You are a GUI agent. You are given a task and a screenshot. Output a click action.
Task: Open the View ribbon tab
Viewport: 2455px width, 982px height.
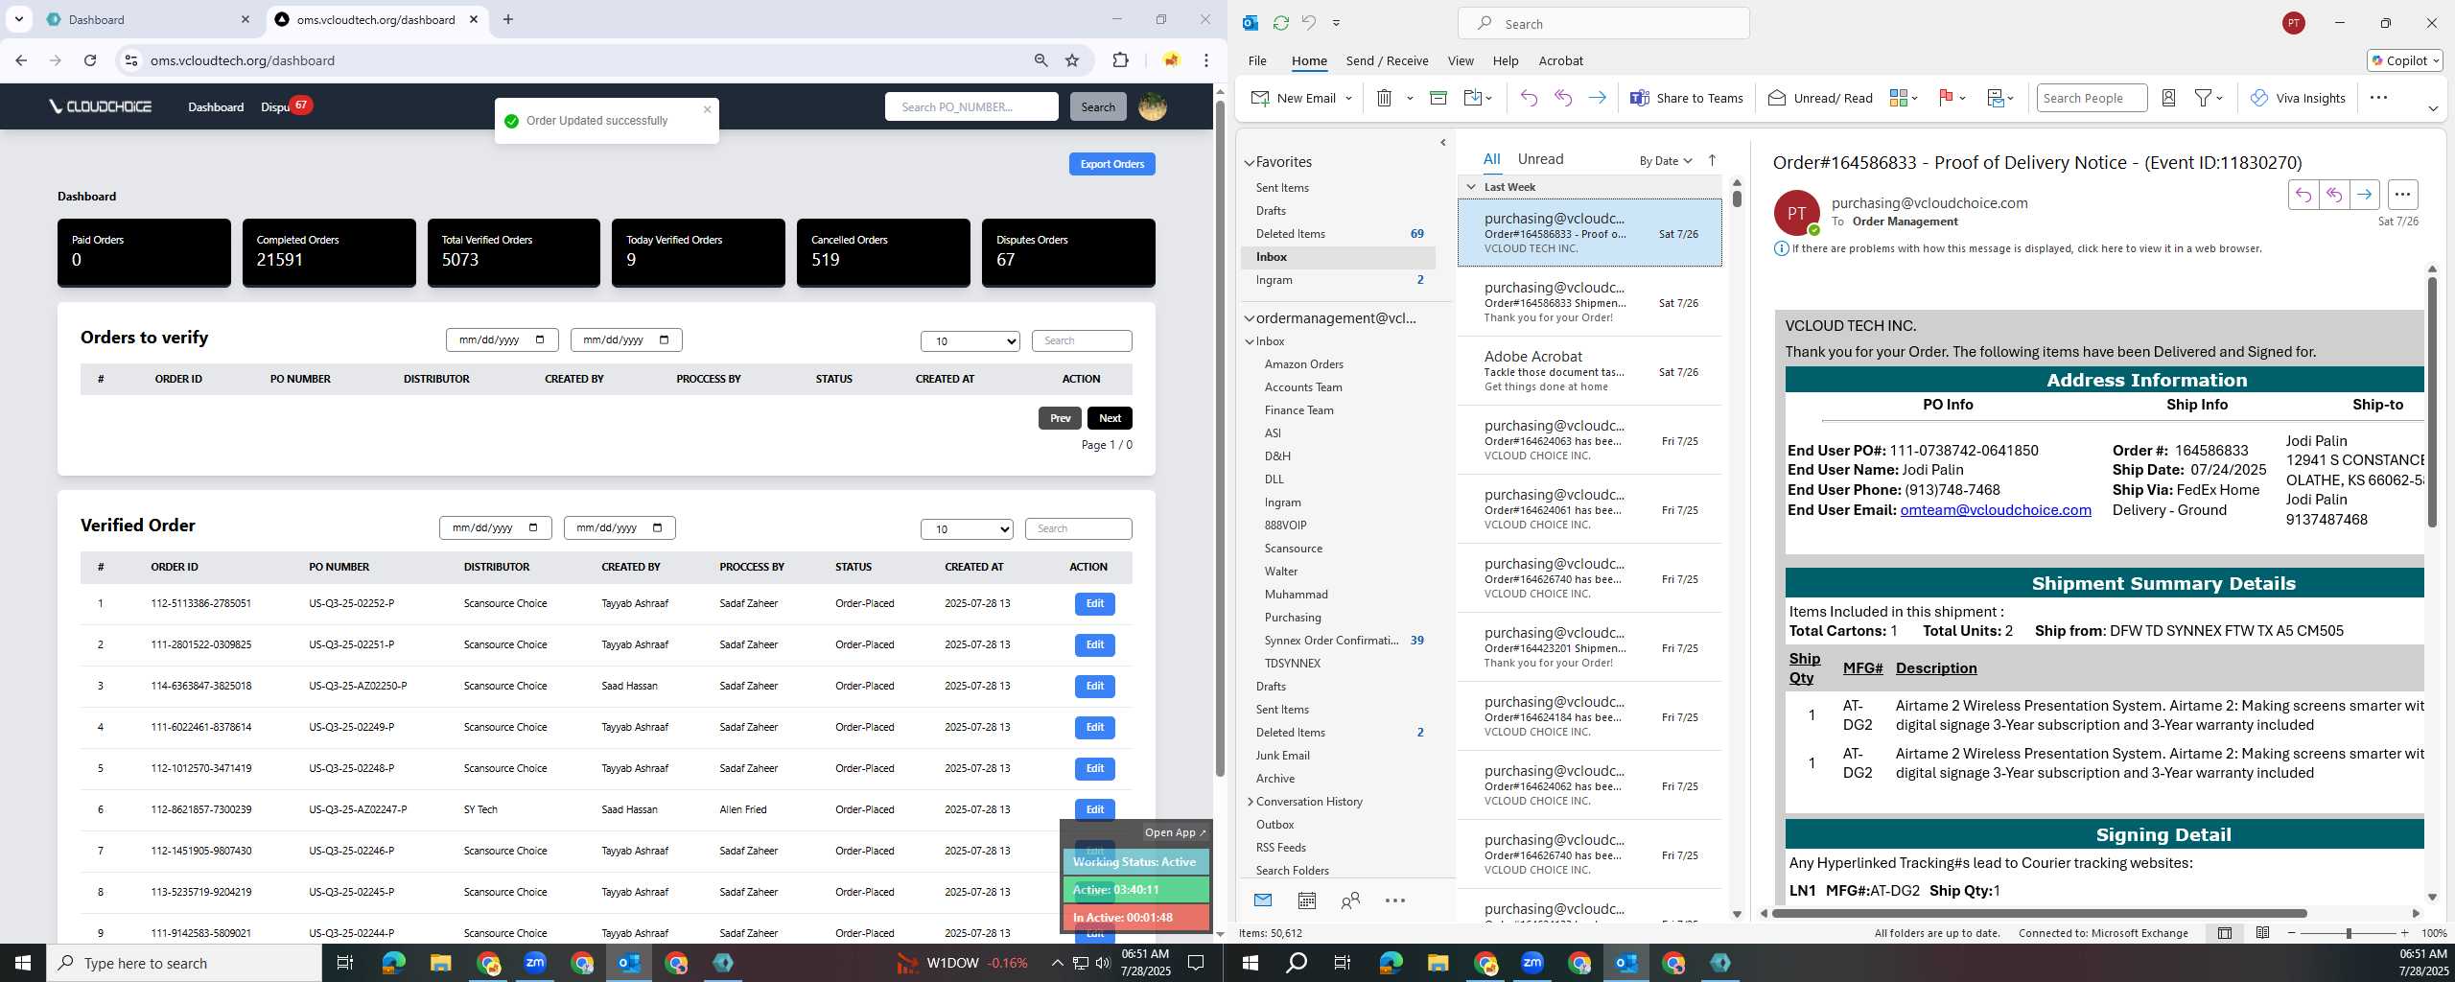point(1461,60)
